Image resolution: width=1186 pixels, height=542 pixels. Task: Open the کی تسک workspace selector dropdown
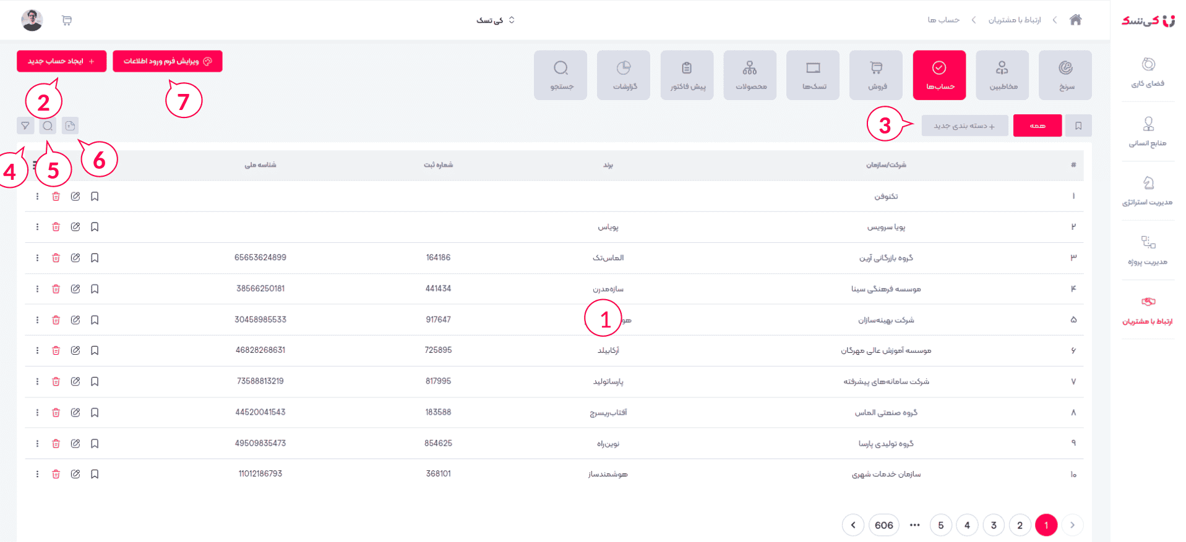[x=495, y=20]
